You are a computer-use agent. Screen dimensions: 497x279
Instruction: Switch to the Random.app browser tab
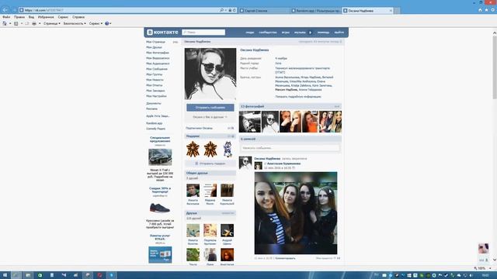click(x=316, y=10)
